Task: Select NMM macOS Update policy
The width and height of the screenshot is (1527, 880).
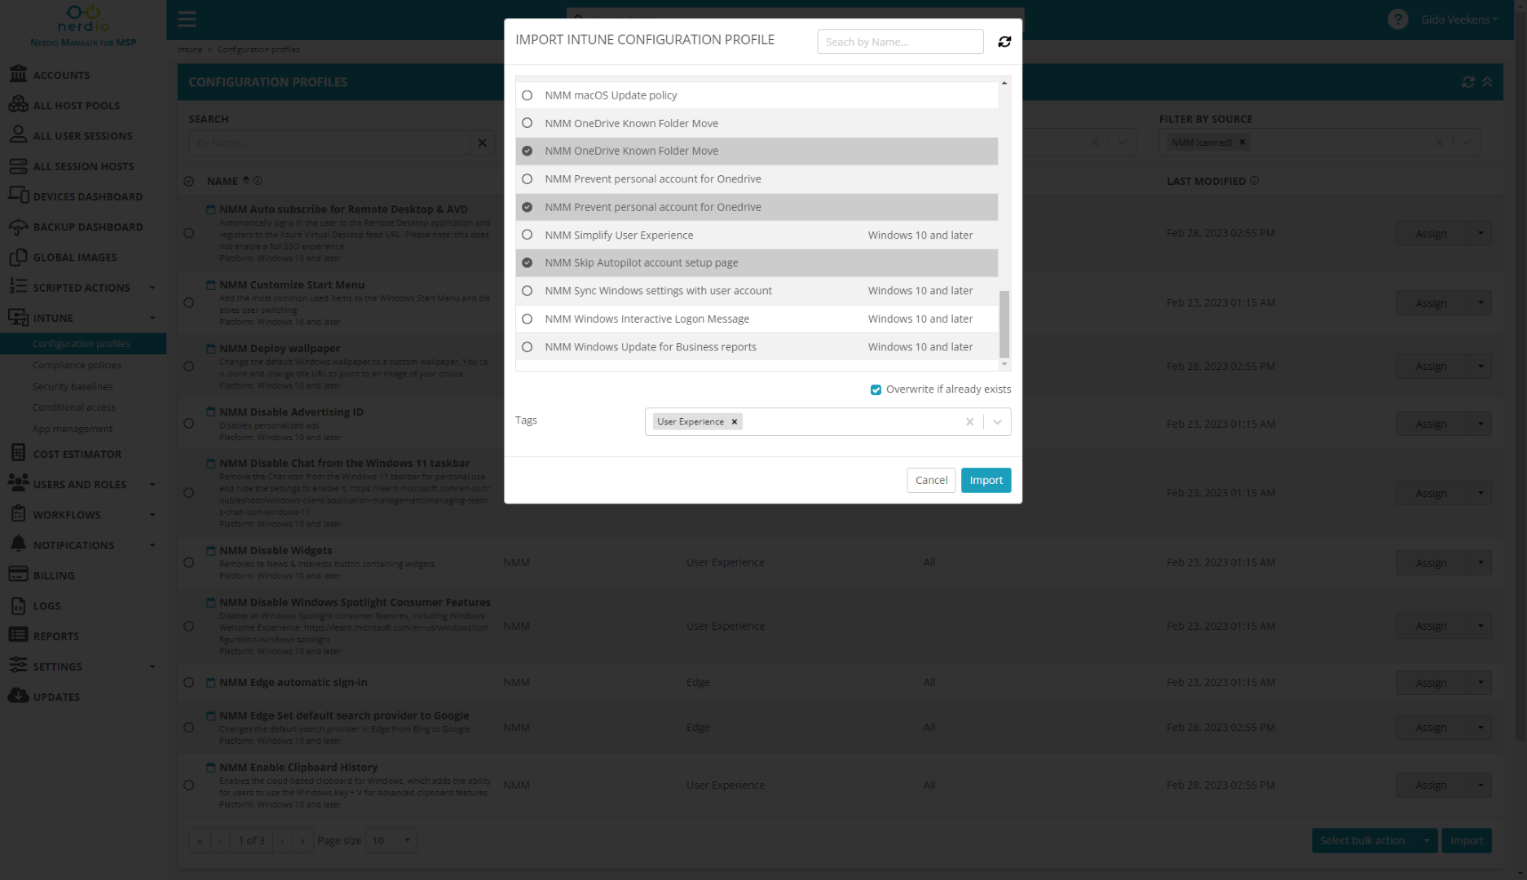Action: pos(527,95)
